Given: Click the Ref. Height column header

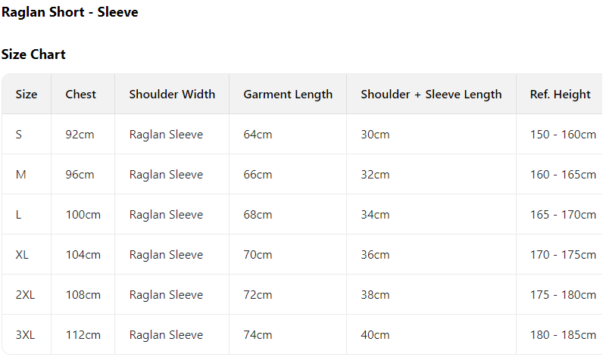Looking at the screenshot, I should pos(560,95).
